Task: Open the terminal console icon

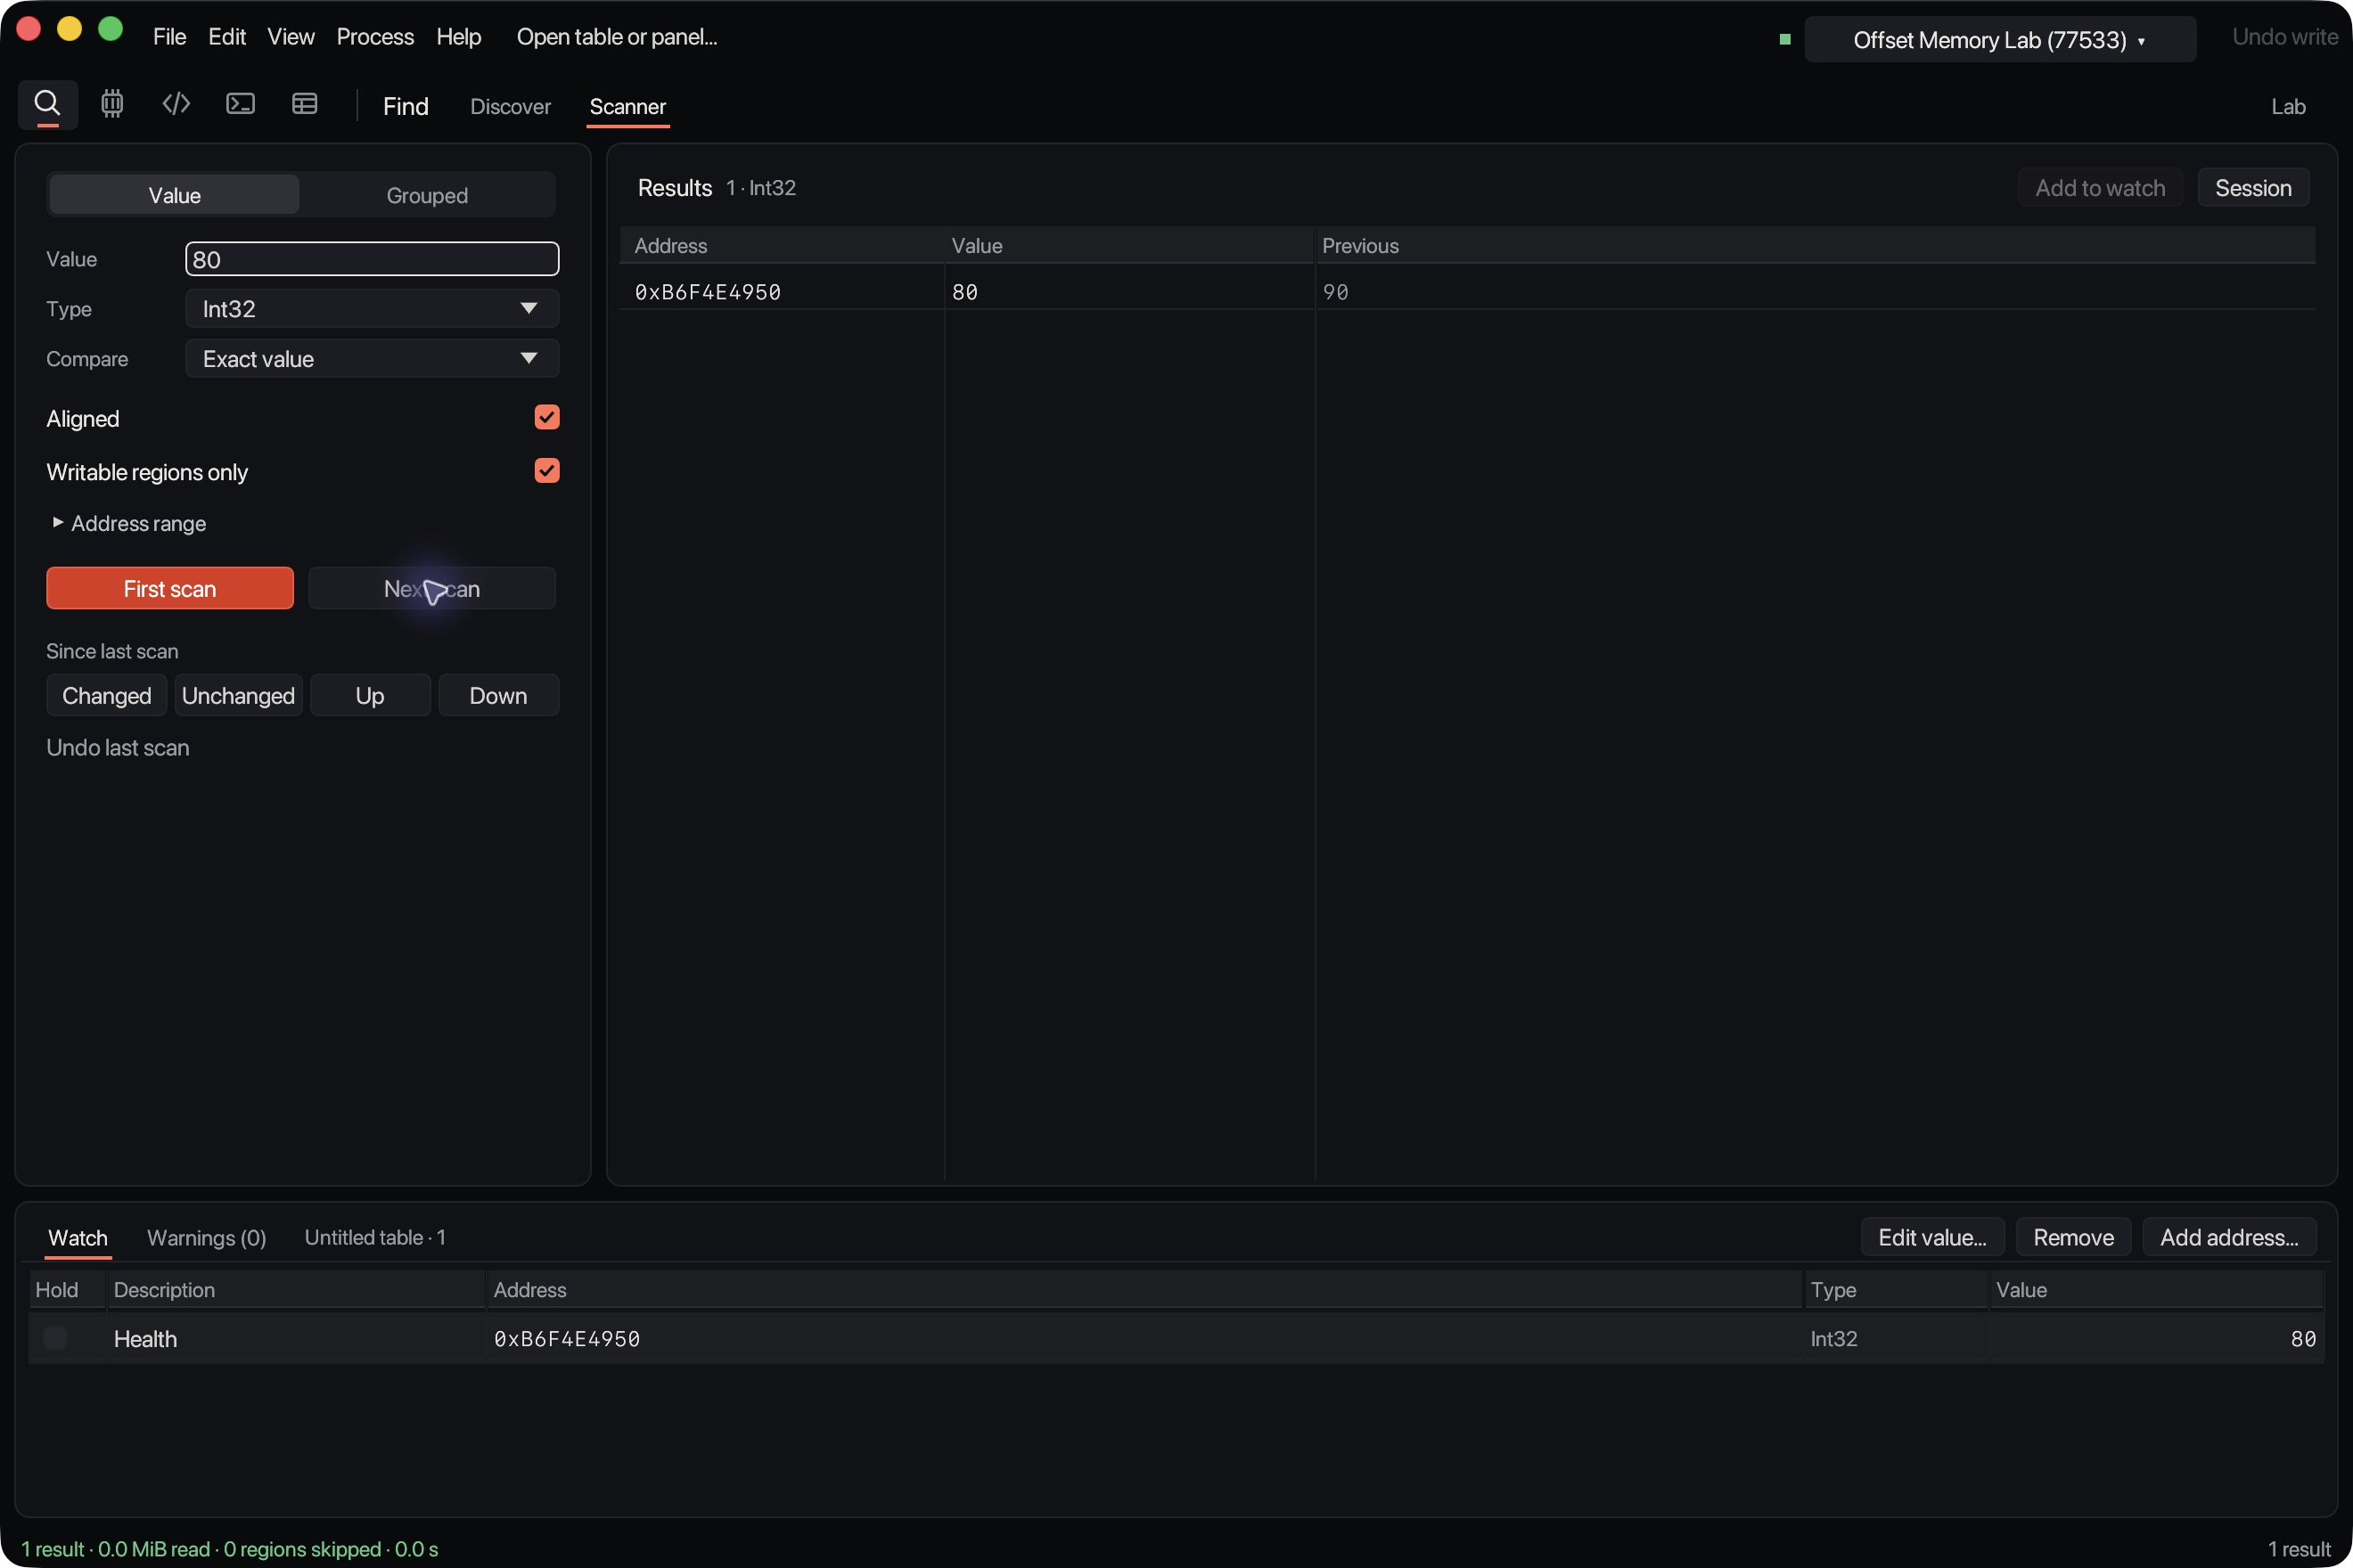Action: coord(240,104)
